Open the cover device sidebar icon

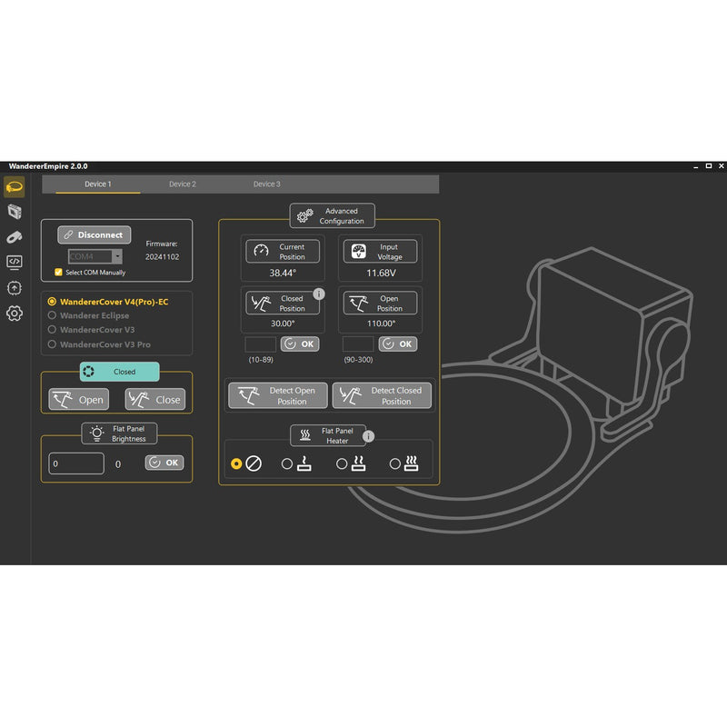[15, 187]
